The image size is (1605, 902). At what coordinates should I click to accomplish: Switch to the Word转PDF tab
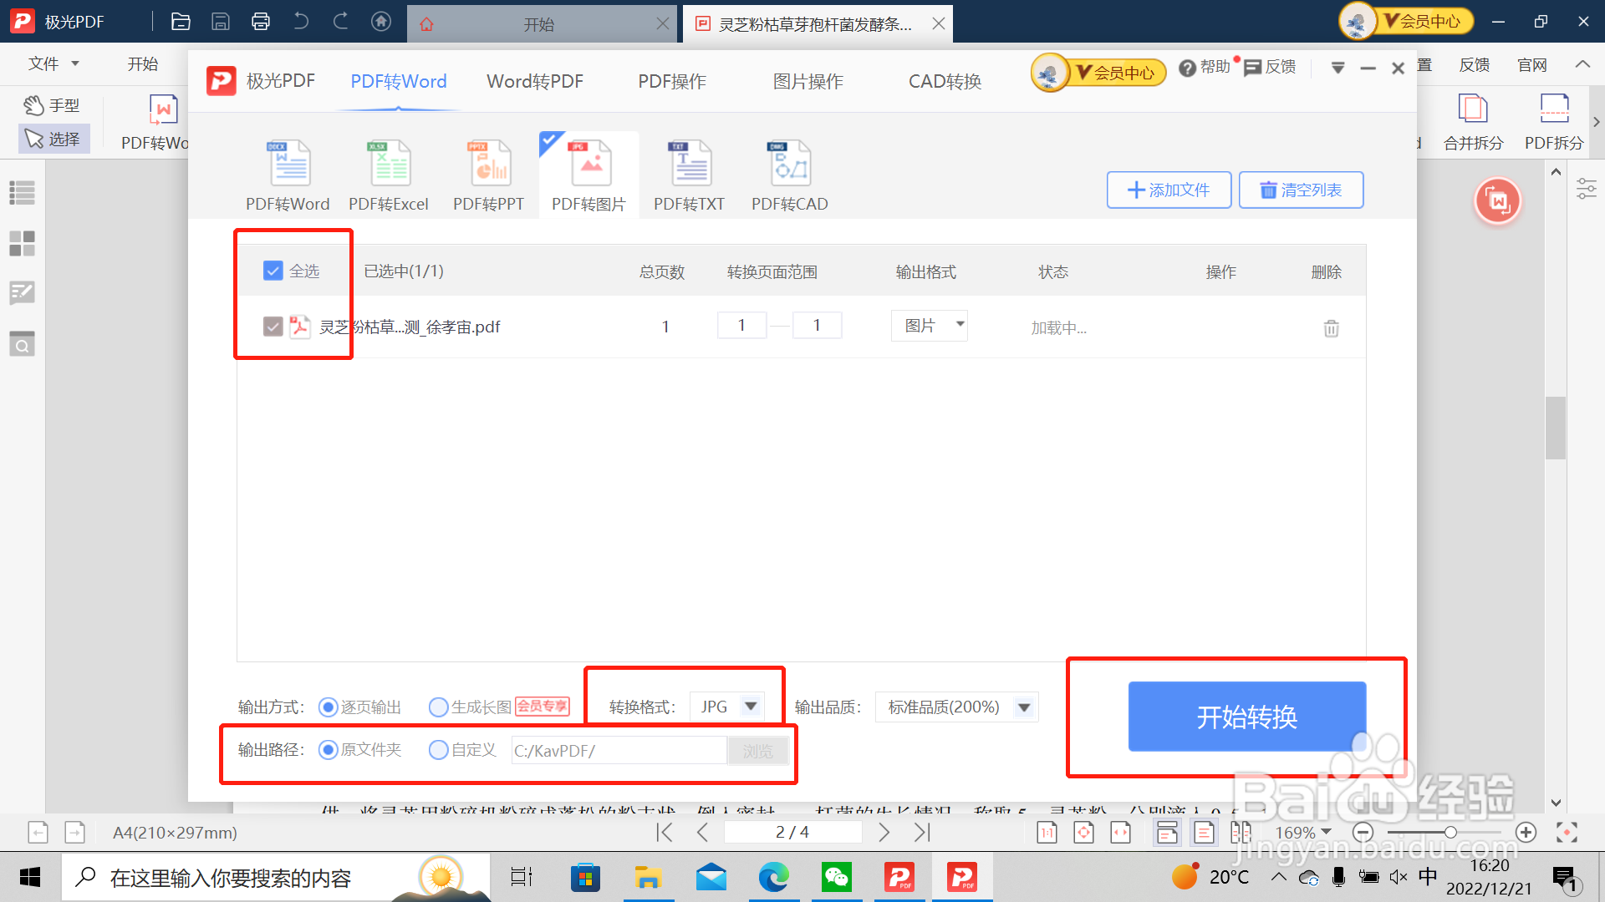tap(535, 81)
